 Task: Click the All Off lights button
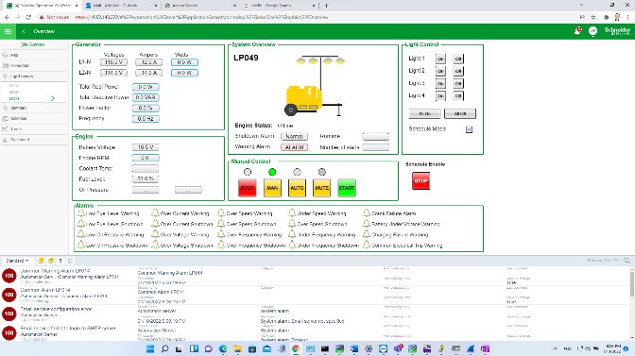(460, 113)
